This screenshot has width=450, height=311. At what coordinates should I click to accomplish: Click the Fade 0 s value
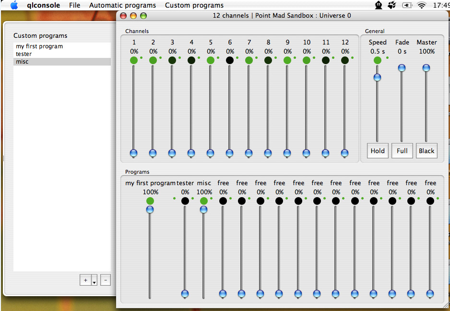402,52
